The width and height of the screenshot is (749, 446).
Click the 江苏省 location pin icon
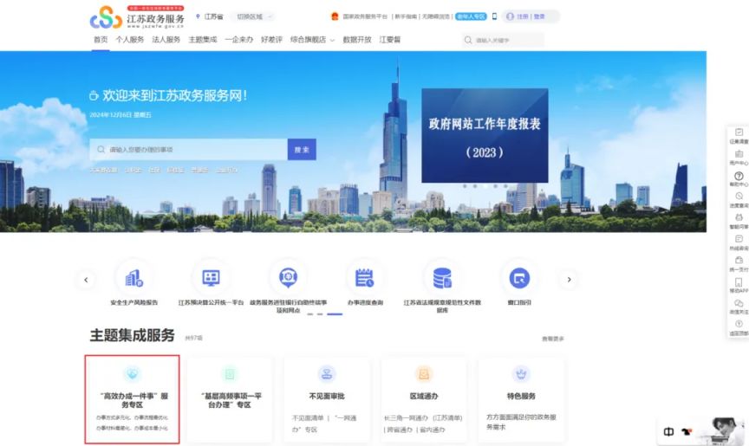tap(198, 16)
